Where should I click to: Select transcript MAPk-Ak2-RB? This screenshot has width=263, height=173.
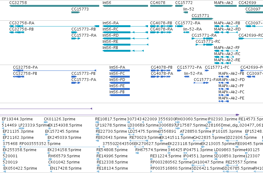225,26
